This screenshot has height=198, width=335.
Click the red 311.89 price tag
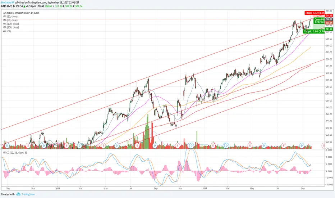[329, 15]
